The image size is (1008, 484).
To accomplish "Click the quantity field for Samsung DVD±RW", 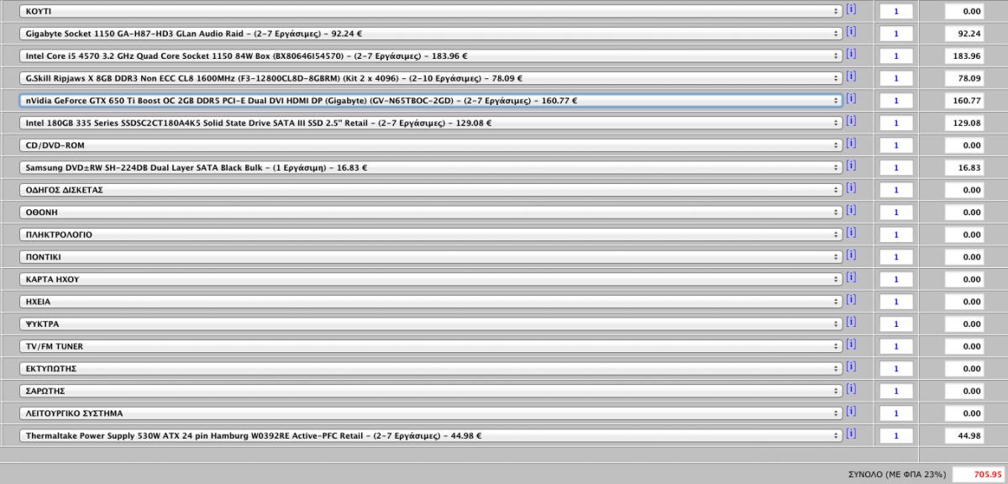I will point(896,168).
